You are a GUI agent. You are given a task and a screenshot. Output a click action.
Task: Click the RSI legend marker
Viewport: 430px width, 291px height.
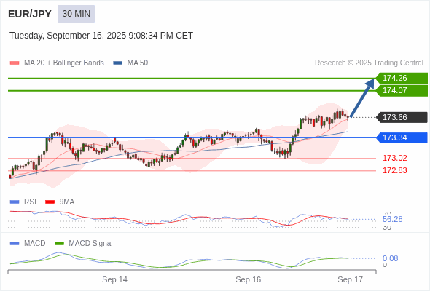coord(15,202)
